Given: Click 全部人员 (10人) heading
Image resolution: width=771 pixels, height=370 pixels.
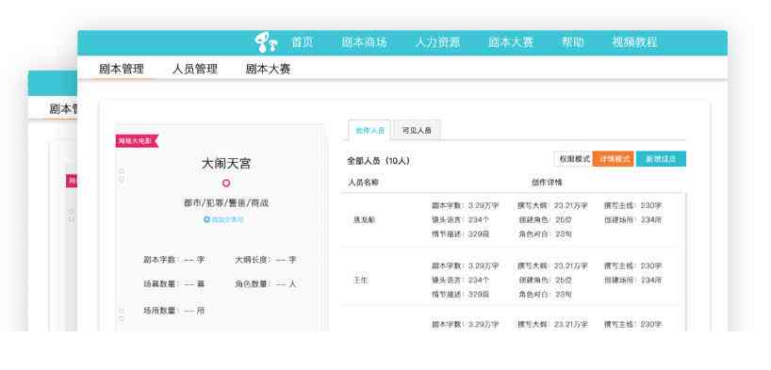Looking at the screenshot, I should [x=378, y=161].
